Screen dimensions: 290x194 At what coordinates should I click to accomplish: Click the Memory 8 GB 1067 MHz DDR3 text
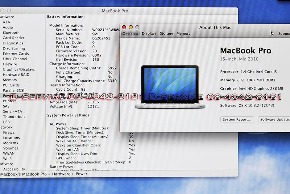click(248, 80)
